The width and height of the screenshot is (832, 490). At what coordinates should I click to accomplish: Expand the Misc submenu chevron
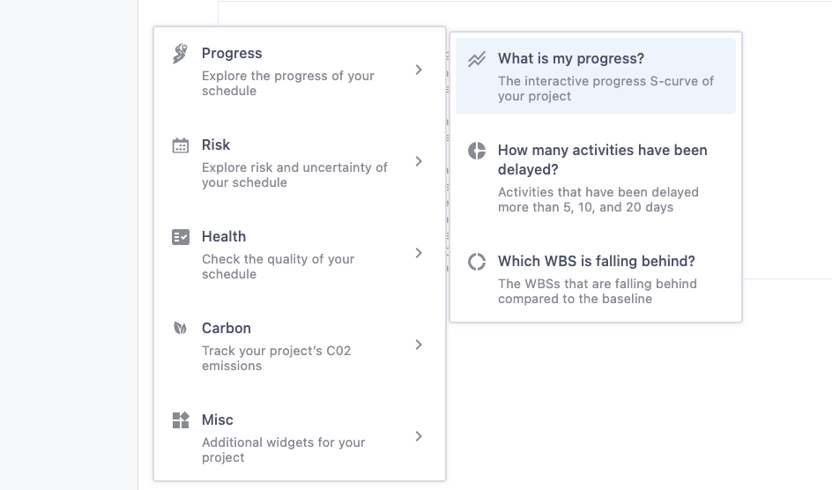click(x=419, y=436)
